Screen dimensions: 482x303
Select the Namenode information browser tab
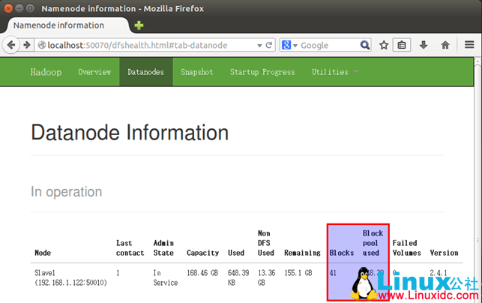[64, 25]
